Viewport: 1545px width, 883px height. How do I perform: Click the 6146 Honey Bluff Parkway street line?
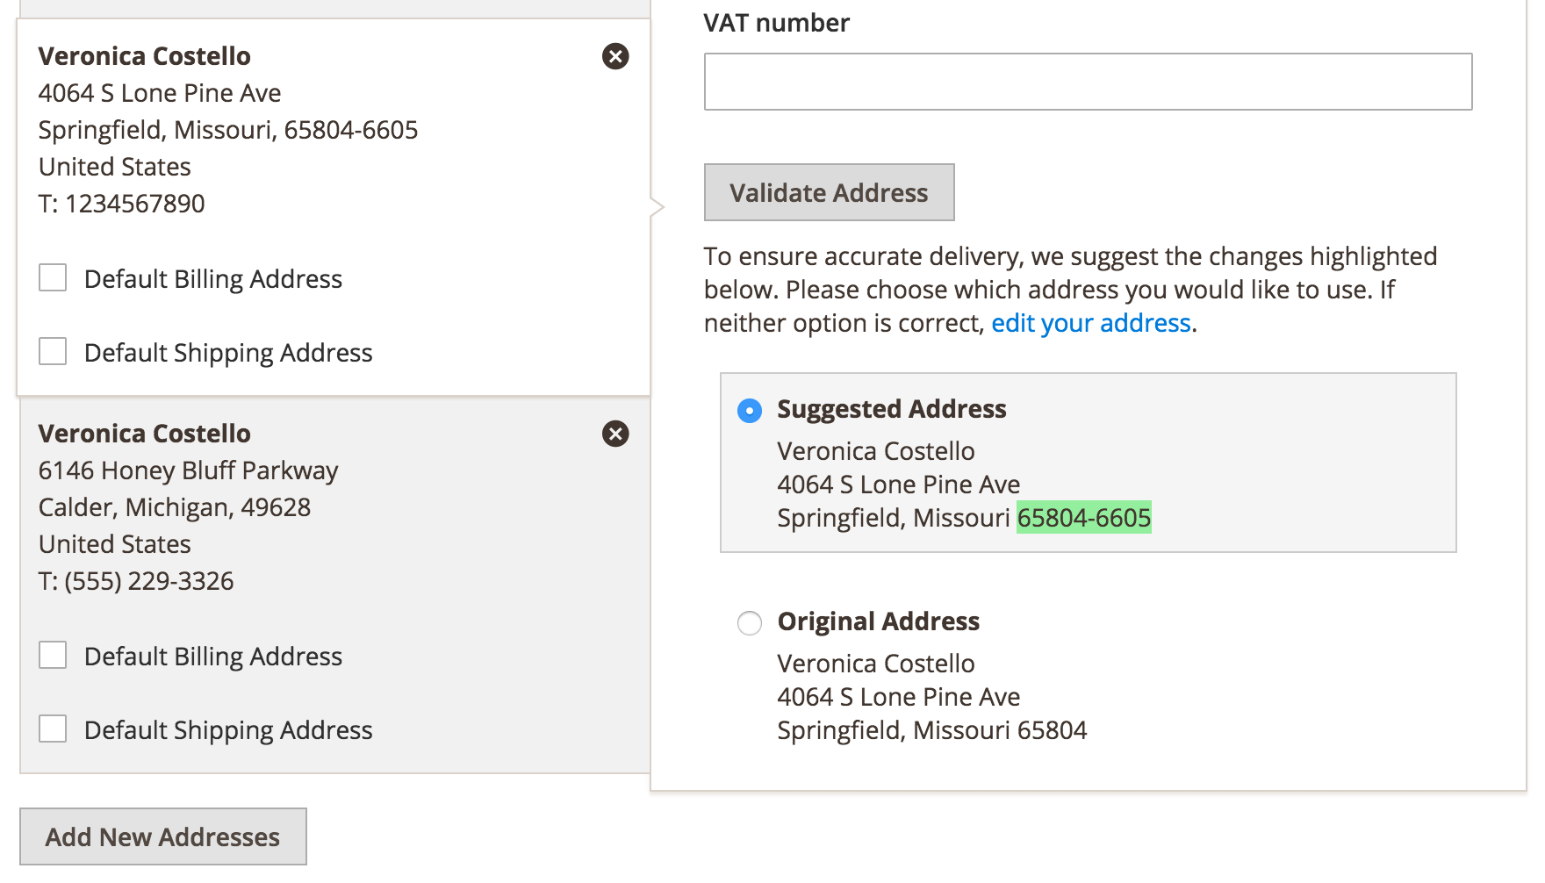click(x=188, y=470)
